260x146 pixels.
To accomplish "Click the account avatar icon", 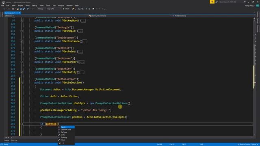I will tap(257, 6).
